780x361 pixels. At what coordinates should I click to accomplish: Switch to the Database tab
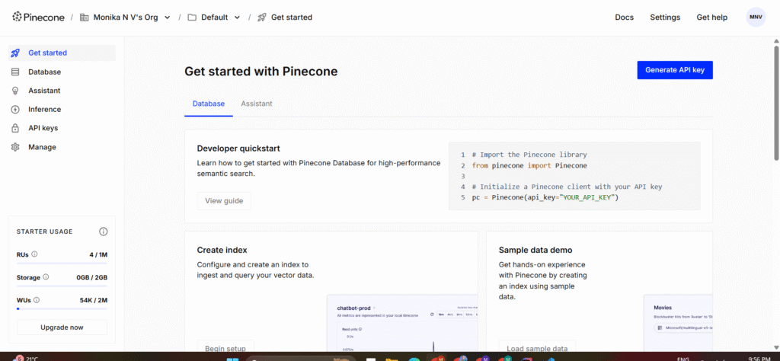[x=209, y=104]
